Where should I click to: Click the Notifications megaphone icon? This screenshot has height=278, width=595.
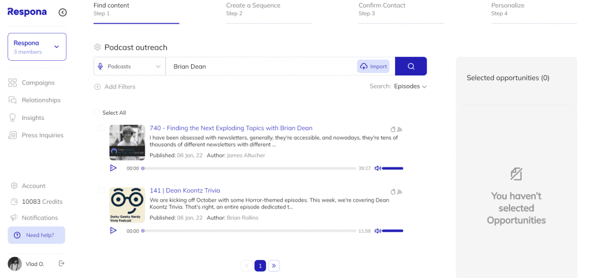14,218
